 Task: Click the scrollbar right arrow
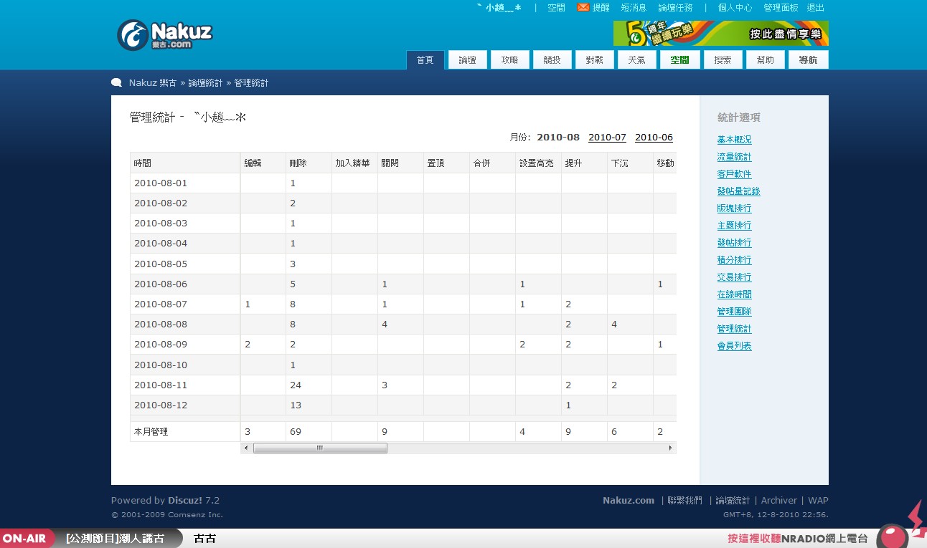[x=670, y=448]
